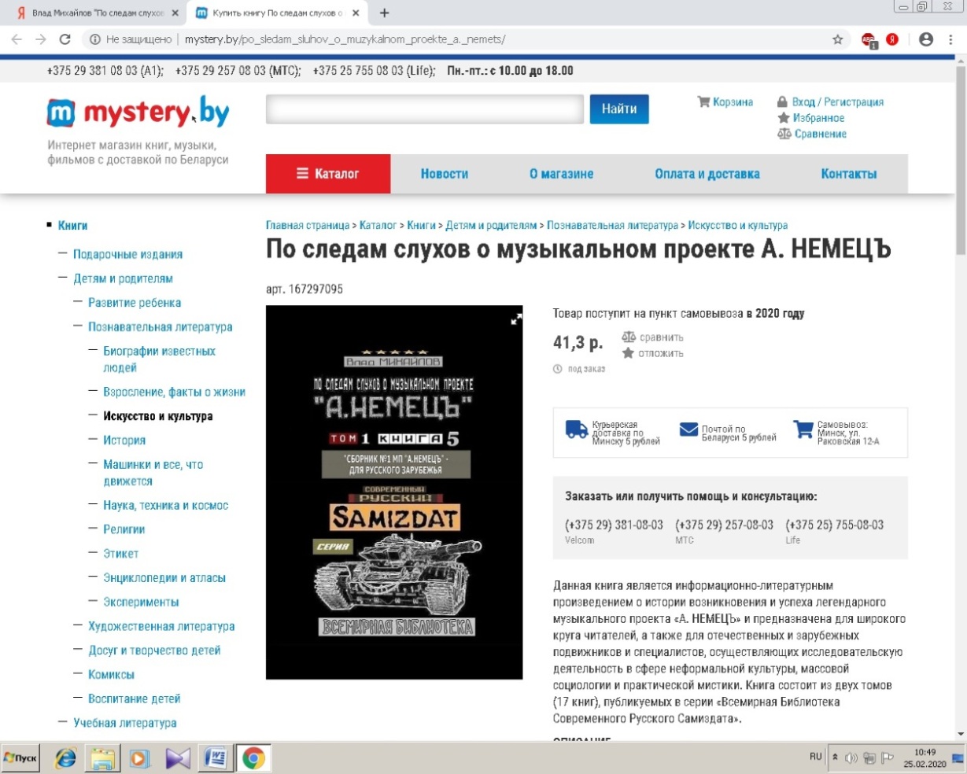Open Microsoft Word from the taskbar
Viewport: 967px width, 774px height.
216,758
